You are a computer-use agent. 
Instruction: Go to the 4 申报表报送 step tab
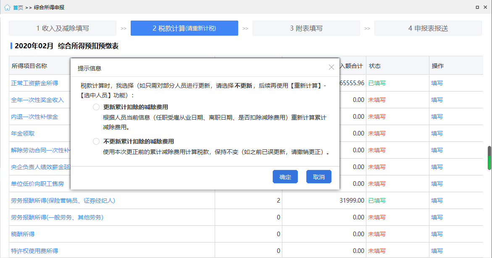[428, 28]
